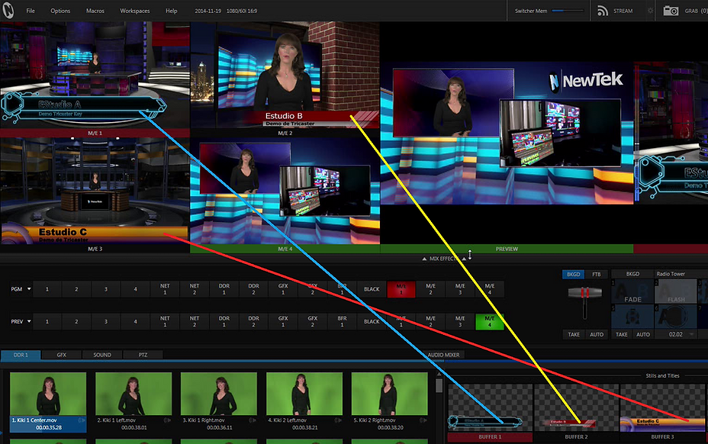The height and width of the screenshot is (444, 708).
Task: Click the Grab camera snapshot icon
Action: click(x=671, y=11)
